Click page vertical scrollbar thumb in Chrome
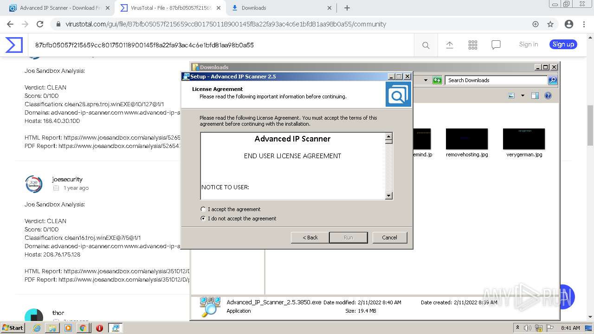The width and height of the screenshot is (594, 334). click(590, 125)
